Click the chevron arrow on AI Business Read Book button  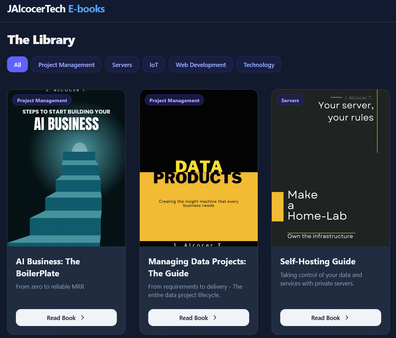[82, 317]
